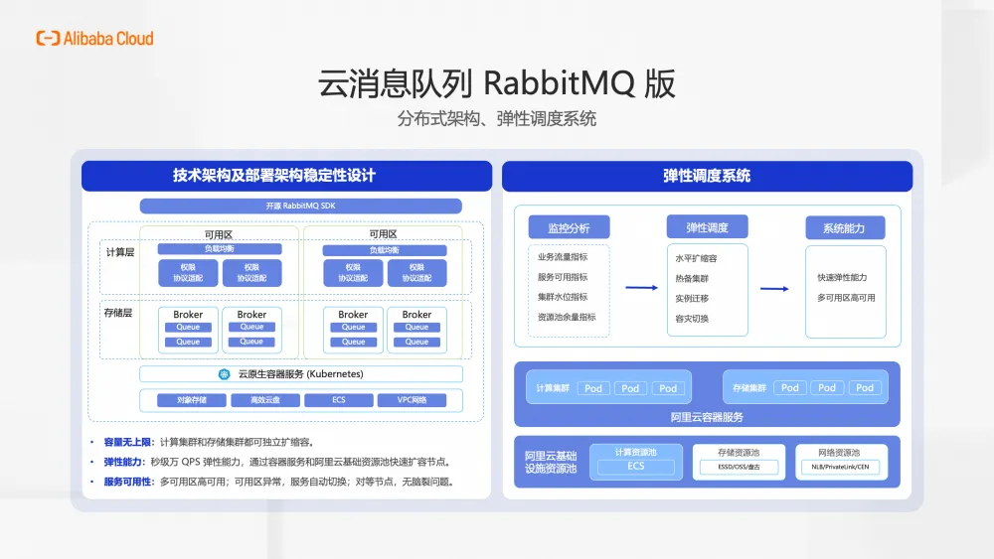Click the 存储层 label
The width and height of the screenshot is (994, 559).
pos(118,313)
